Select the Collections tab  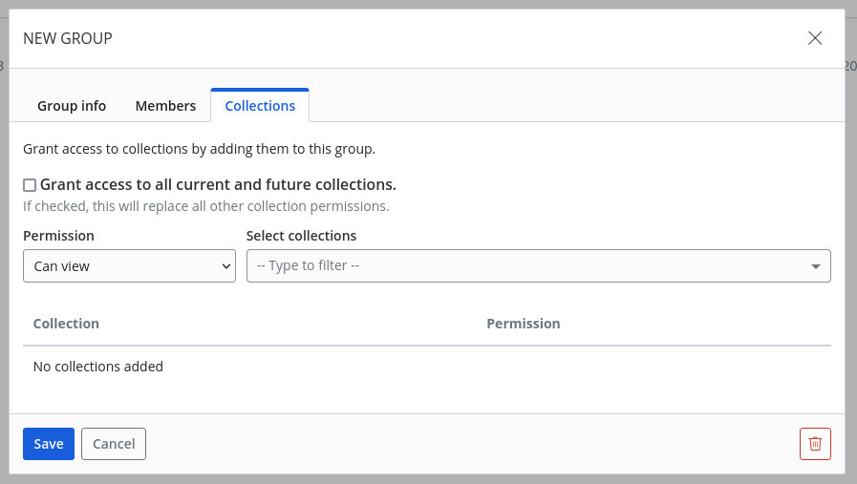[260, 106]
